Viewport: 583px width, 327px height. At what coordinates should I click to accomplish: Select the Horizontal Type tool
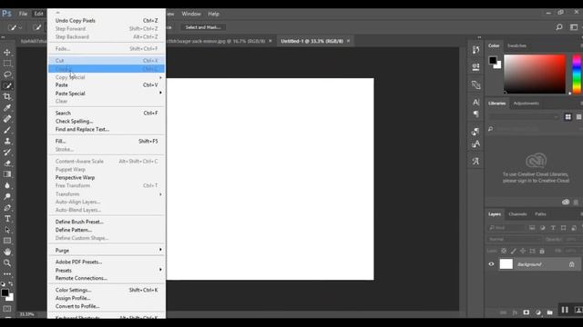(7, 219)
